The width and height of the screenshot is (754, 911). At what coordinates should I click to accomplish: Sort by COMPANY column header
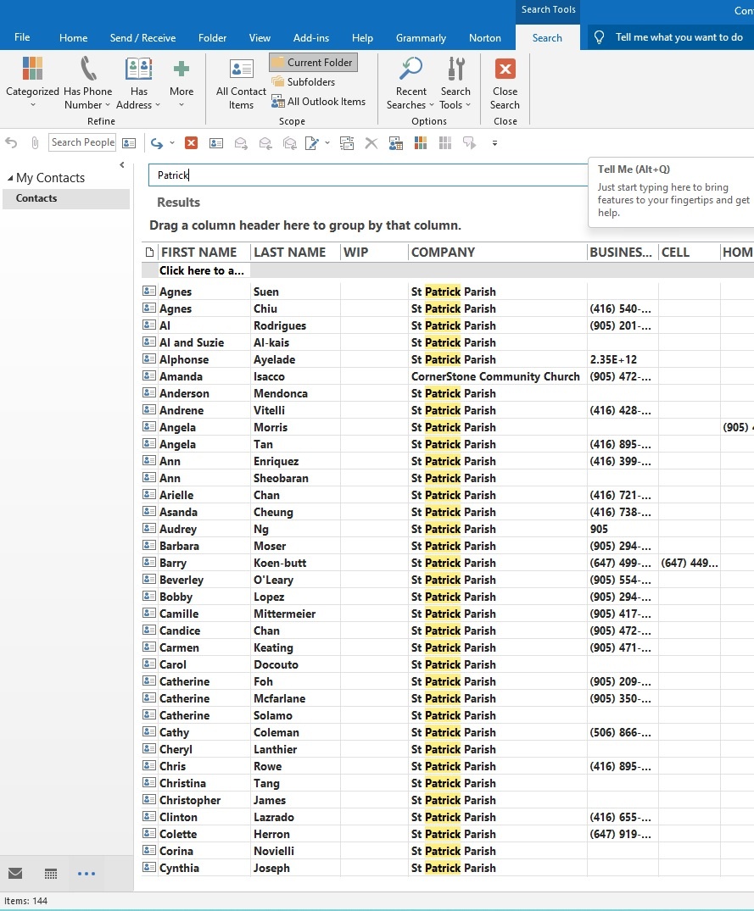tap(497, 253)
